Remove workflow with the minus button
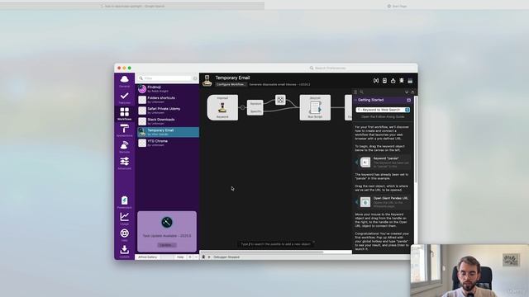 (x=196, y=257)
